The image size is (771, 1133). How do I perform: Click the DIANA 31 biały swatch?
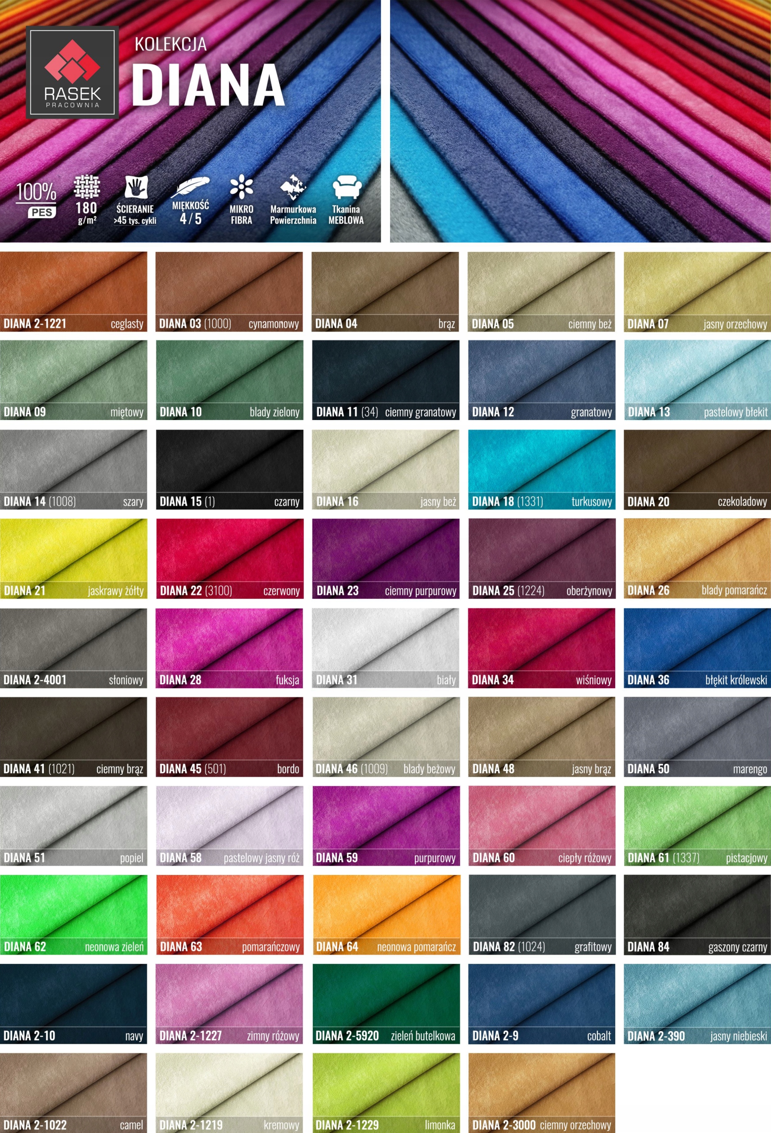click(386, 648)
